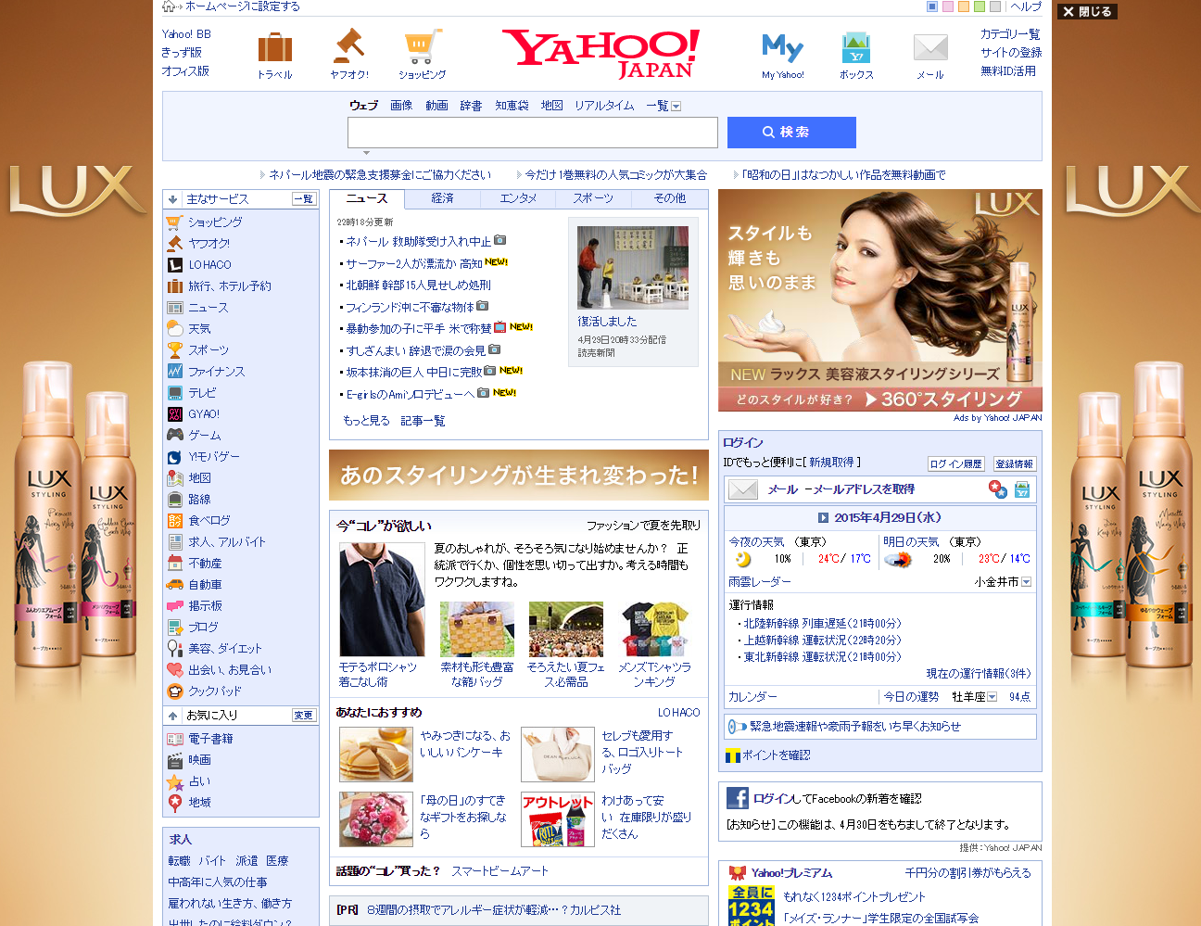Click the もっと見る news link
Image resolution: width=1201 pixels, height=926 pixels.
(x=365, y=419)
